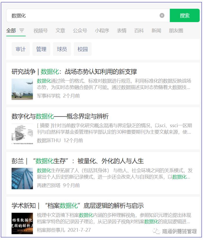Open the 百科 tab

tap(139, 30)
